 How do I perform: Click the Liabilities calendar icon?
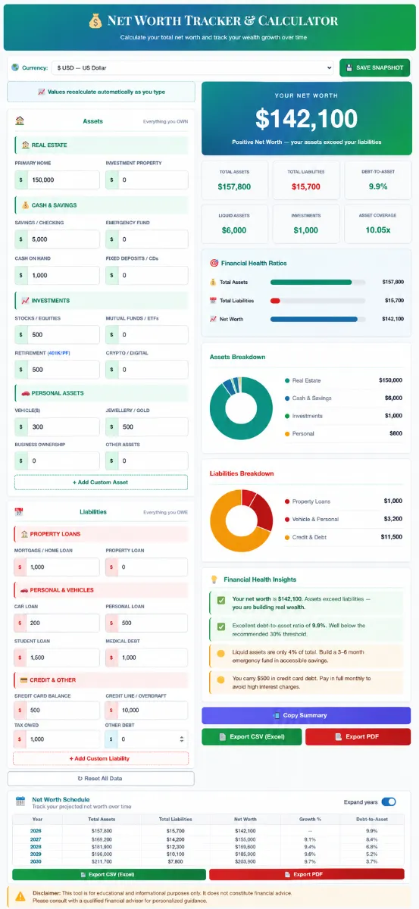pos(20,512)
